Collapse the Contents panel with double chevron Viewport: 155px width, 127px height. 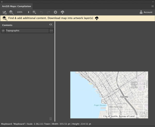click(x=51, y=25)
